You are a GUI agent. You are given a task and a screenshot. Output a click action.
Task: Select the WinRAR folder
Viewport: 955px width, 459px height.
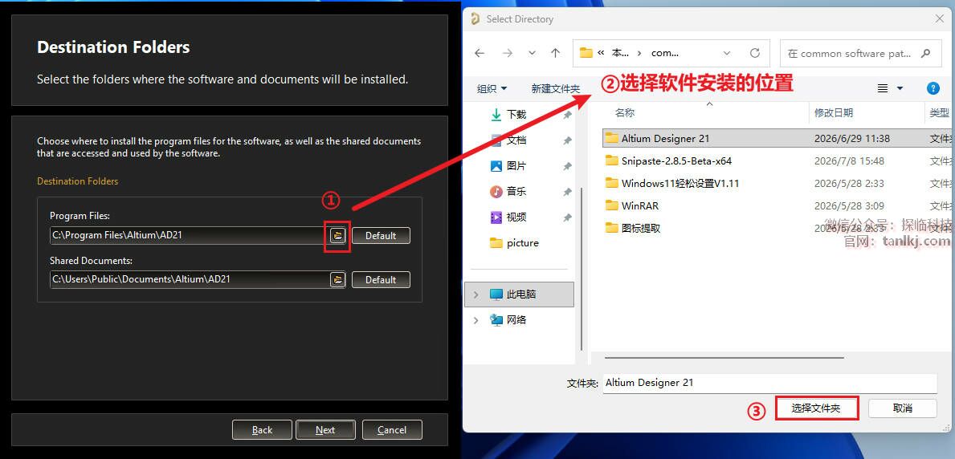639,205
